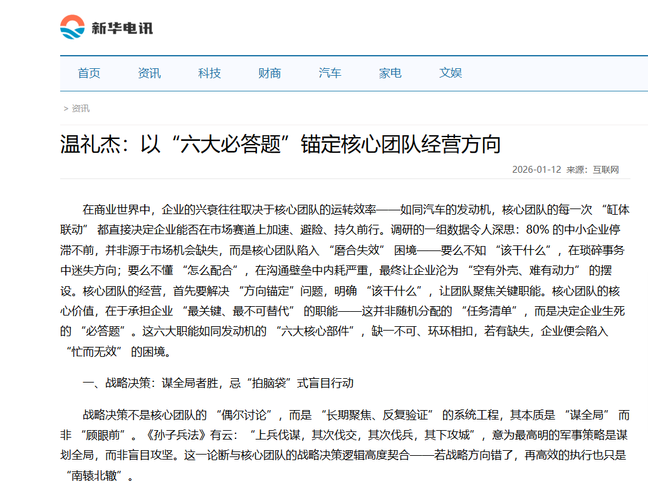Viewport: 648px width, 494px height.
Task: Open the 汽车 navigation item
Action: pos(330,73)
